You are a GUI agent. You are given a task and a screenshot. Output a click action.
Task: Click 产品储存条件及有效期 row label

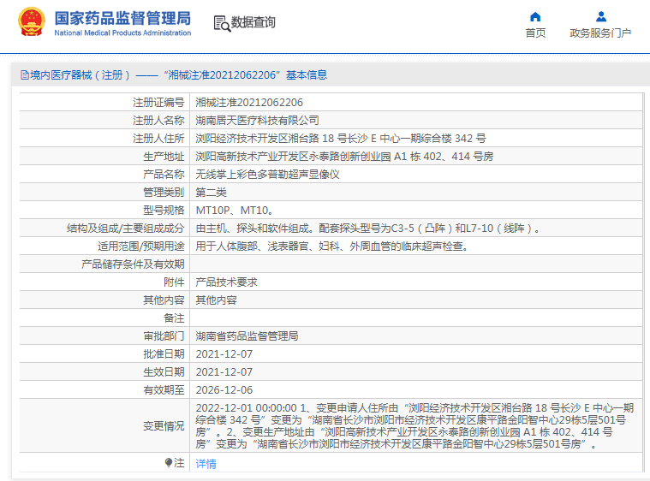pos(133,264)
